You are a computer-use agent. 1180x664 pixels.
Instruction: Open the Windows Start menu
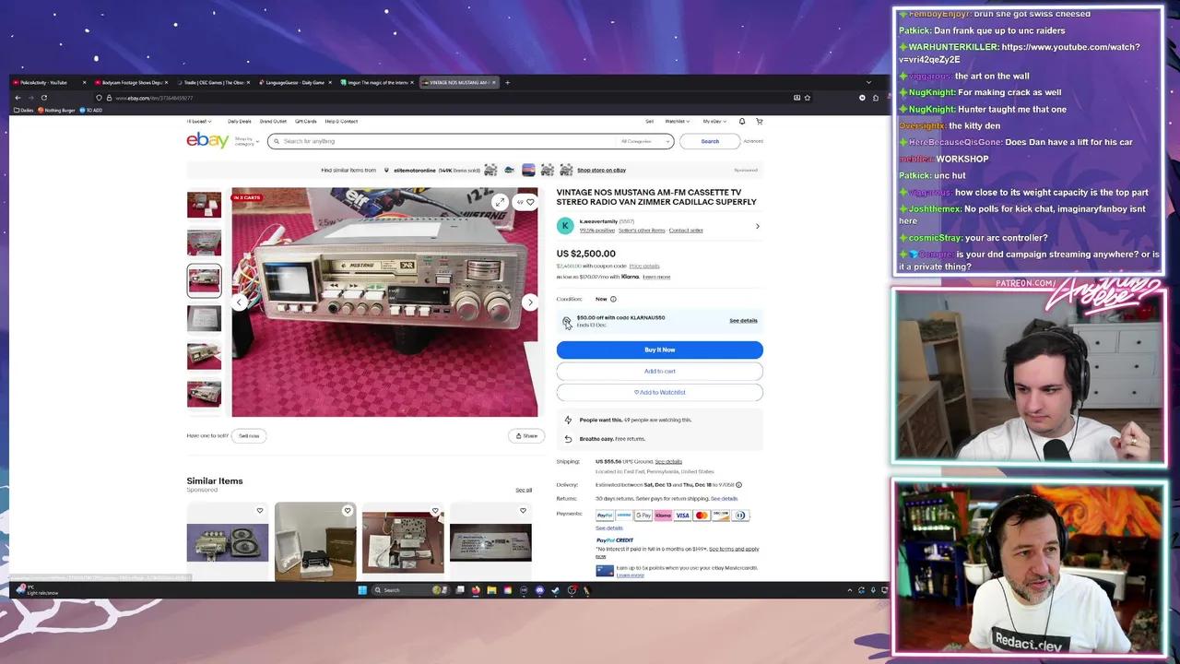coord(362,590)
